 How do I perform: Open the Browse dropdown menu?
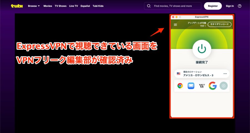[34, 6]
